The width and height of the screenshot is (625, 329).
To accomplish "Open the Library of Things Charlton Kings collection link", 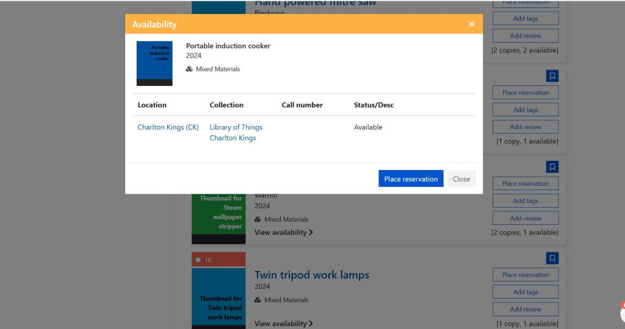I will 236,133.
